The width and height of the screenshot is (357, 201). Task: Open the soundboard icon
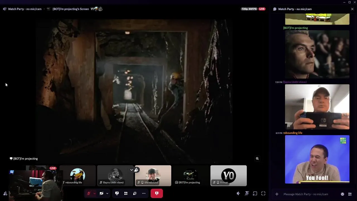pos(135,193)
